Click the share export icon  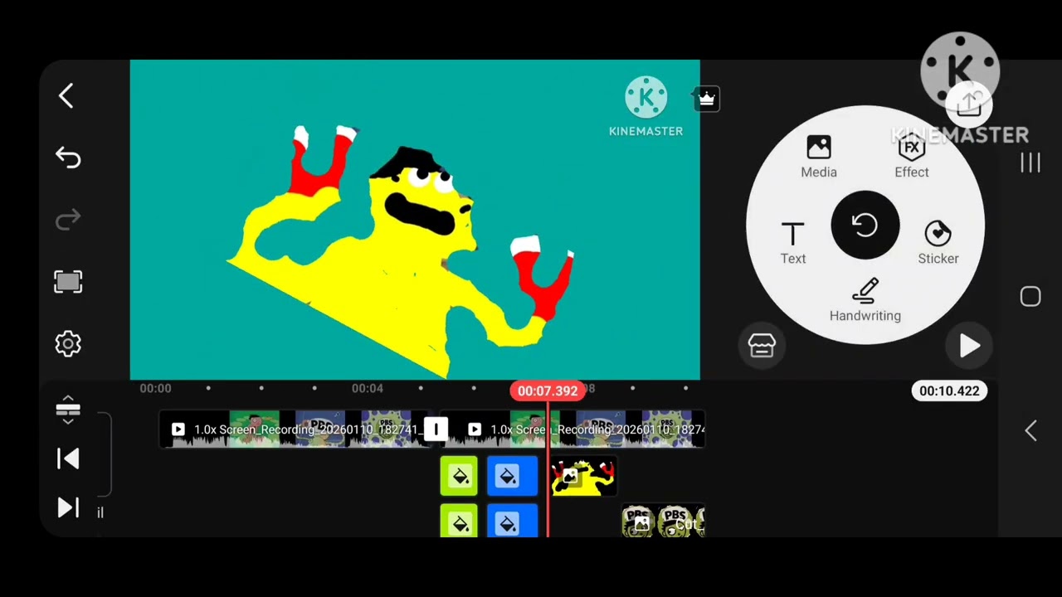click(x=969, y=104)
